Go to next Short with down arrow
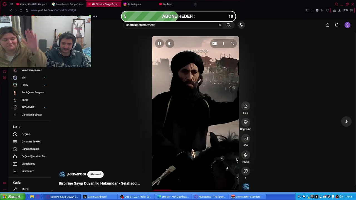 point(346,122)
